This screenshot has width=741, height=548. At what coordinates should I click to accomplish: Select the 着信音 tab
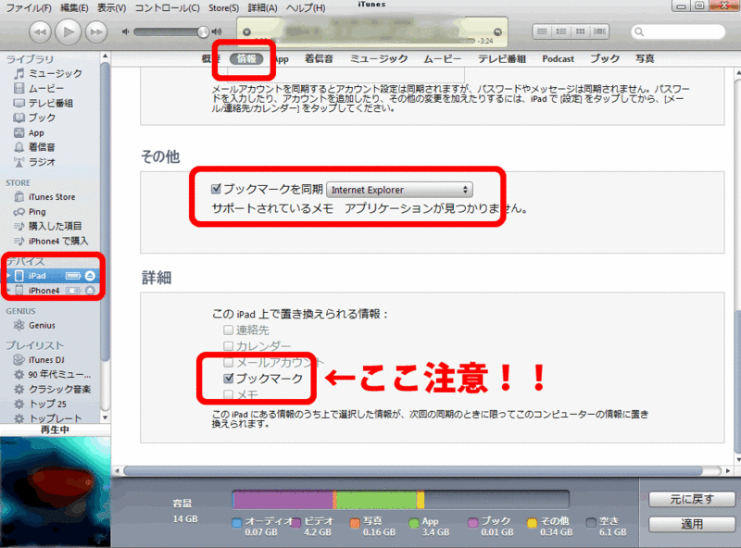tap(319, 58)
